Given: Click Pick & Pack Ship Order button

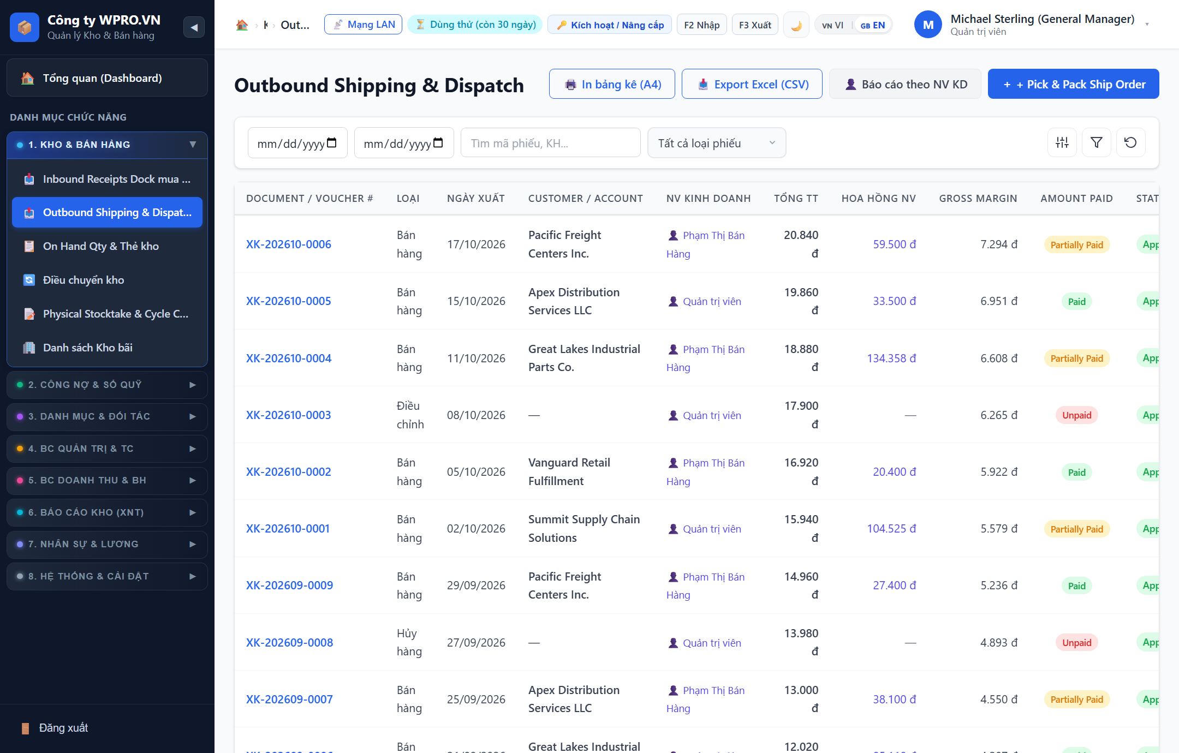Looking at the screenshot, I should (1073, 84).
